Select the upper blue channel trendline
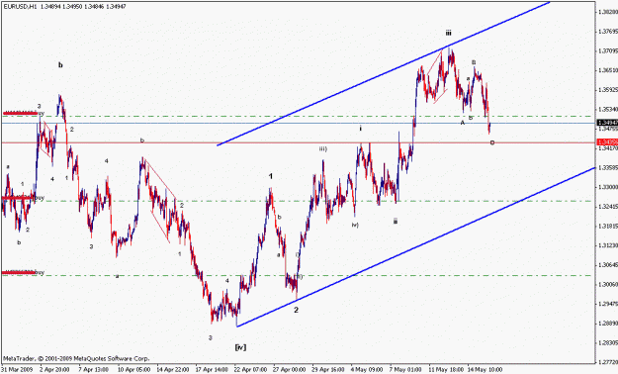The width and height of the screenshot is (618, 374). click(384, 73)
